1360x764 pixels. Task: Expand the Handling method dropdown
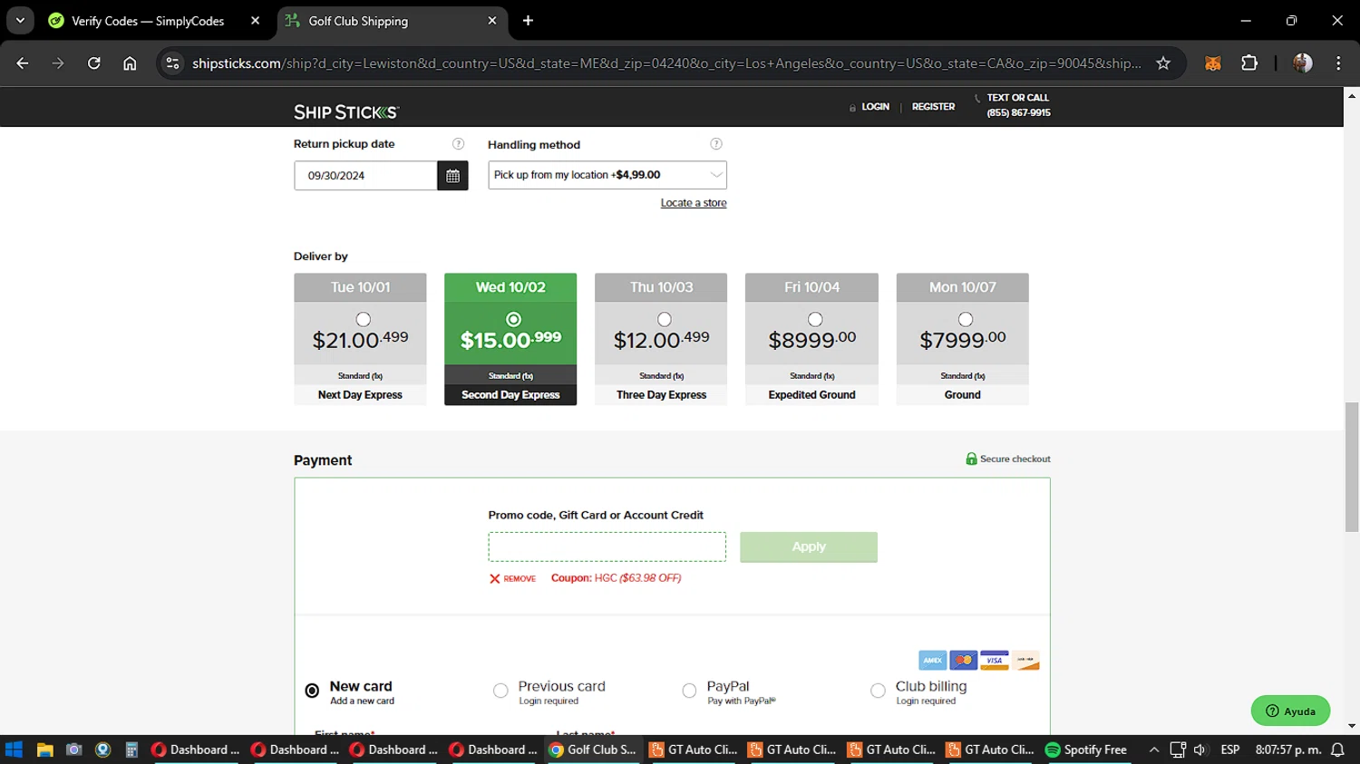607,175
